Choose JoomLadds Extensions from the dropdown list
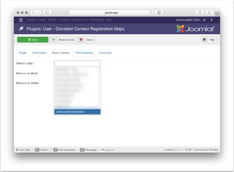Image resolution: width=234 pixels, height=172 pixels. tap(77, 112)
